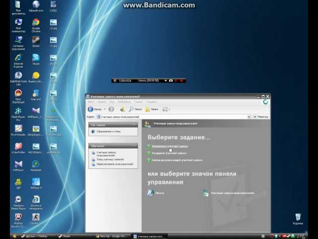
Task: Open Foxit Reader desktop shortcut
Action: pos(18,130)
